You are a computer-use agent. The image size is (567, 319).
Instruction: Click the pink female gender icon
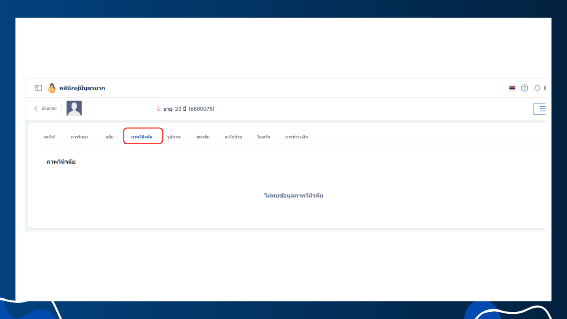click(159, 109)
